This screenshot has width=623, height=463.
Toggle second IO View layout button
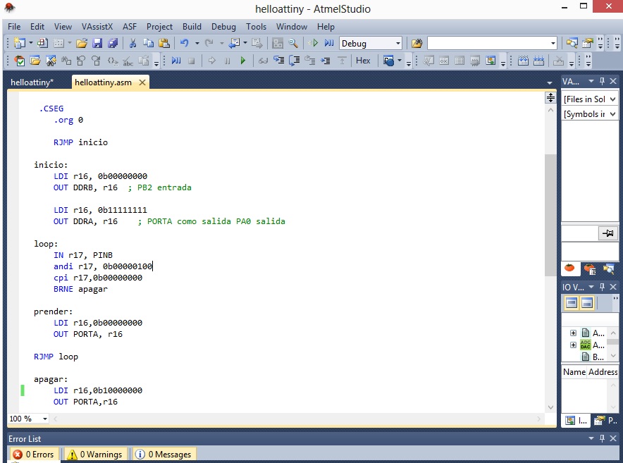587,303
